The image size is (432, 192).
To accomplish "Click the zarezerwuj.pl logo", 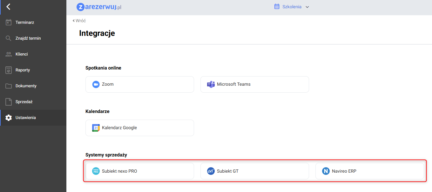I will (99, 7).
